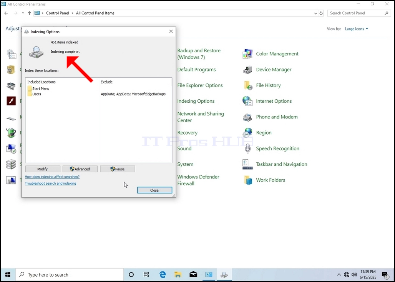This screenshot has width=395, height=282.
Task: Open 'Troubleshoot search and indexing' link
Action: [50, 184]
